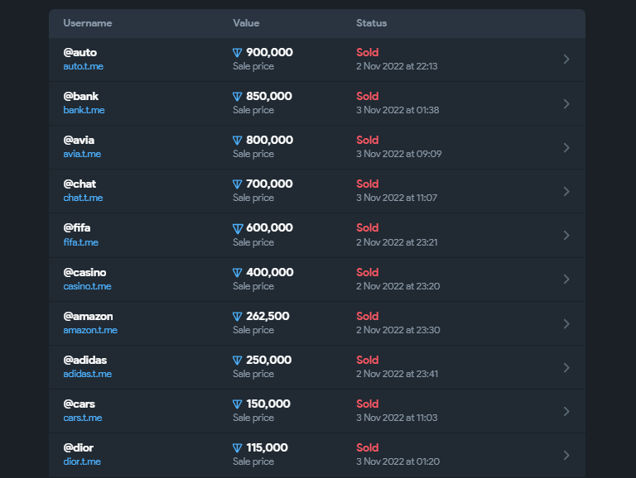Click the 800,000 sale value

point(269,140)
